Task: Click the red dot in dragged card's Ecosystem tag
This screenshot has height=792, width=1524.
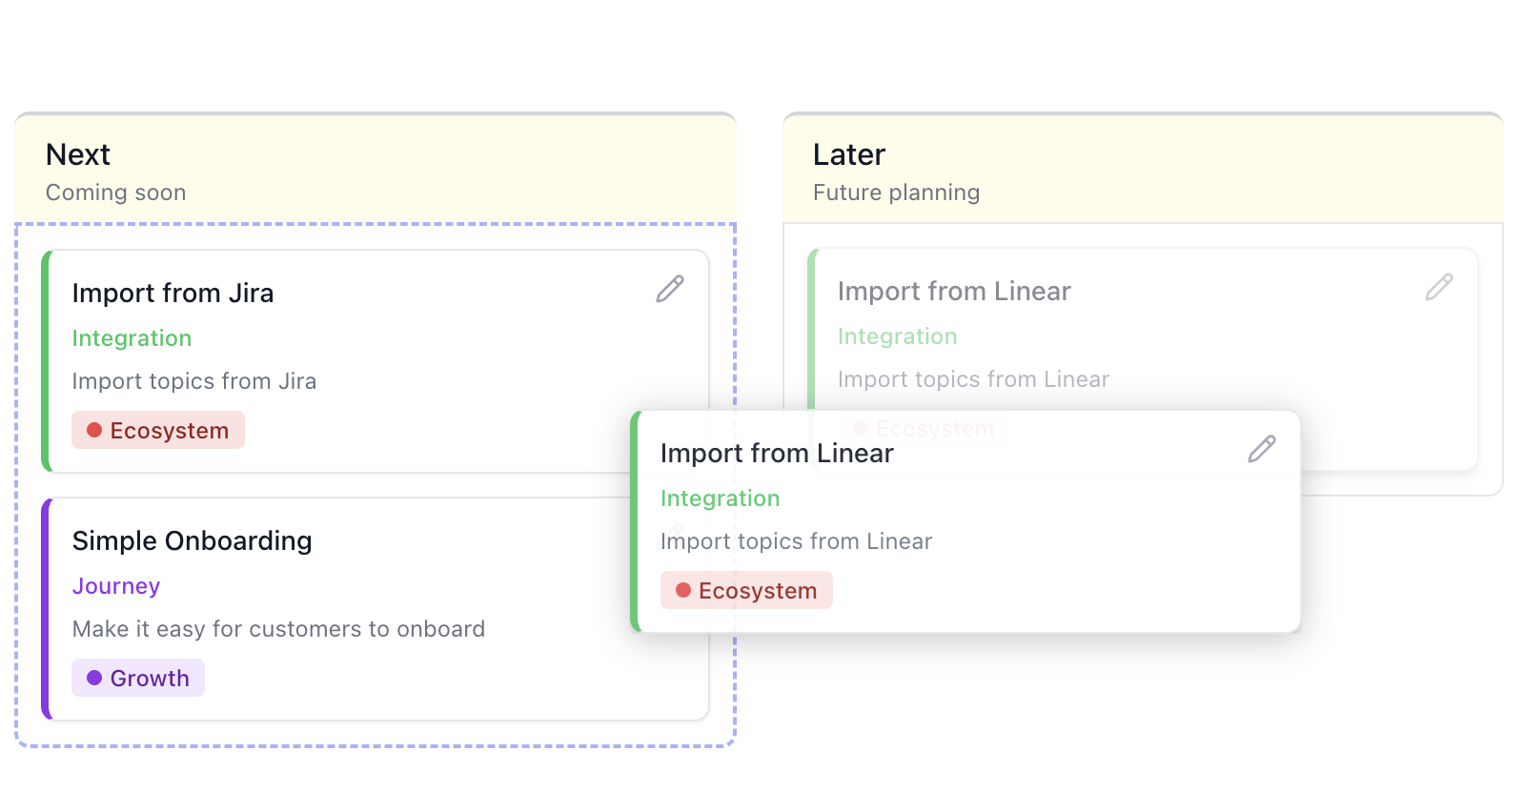Action: point(683,590)
